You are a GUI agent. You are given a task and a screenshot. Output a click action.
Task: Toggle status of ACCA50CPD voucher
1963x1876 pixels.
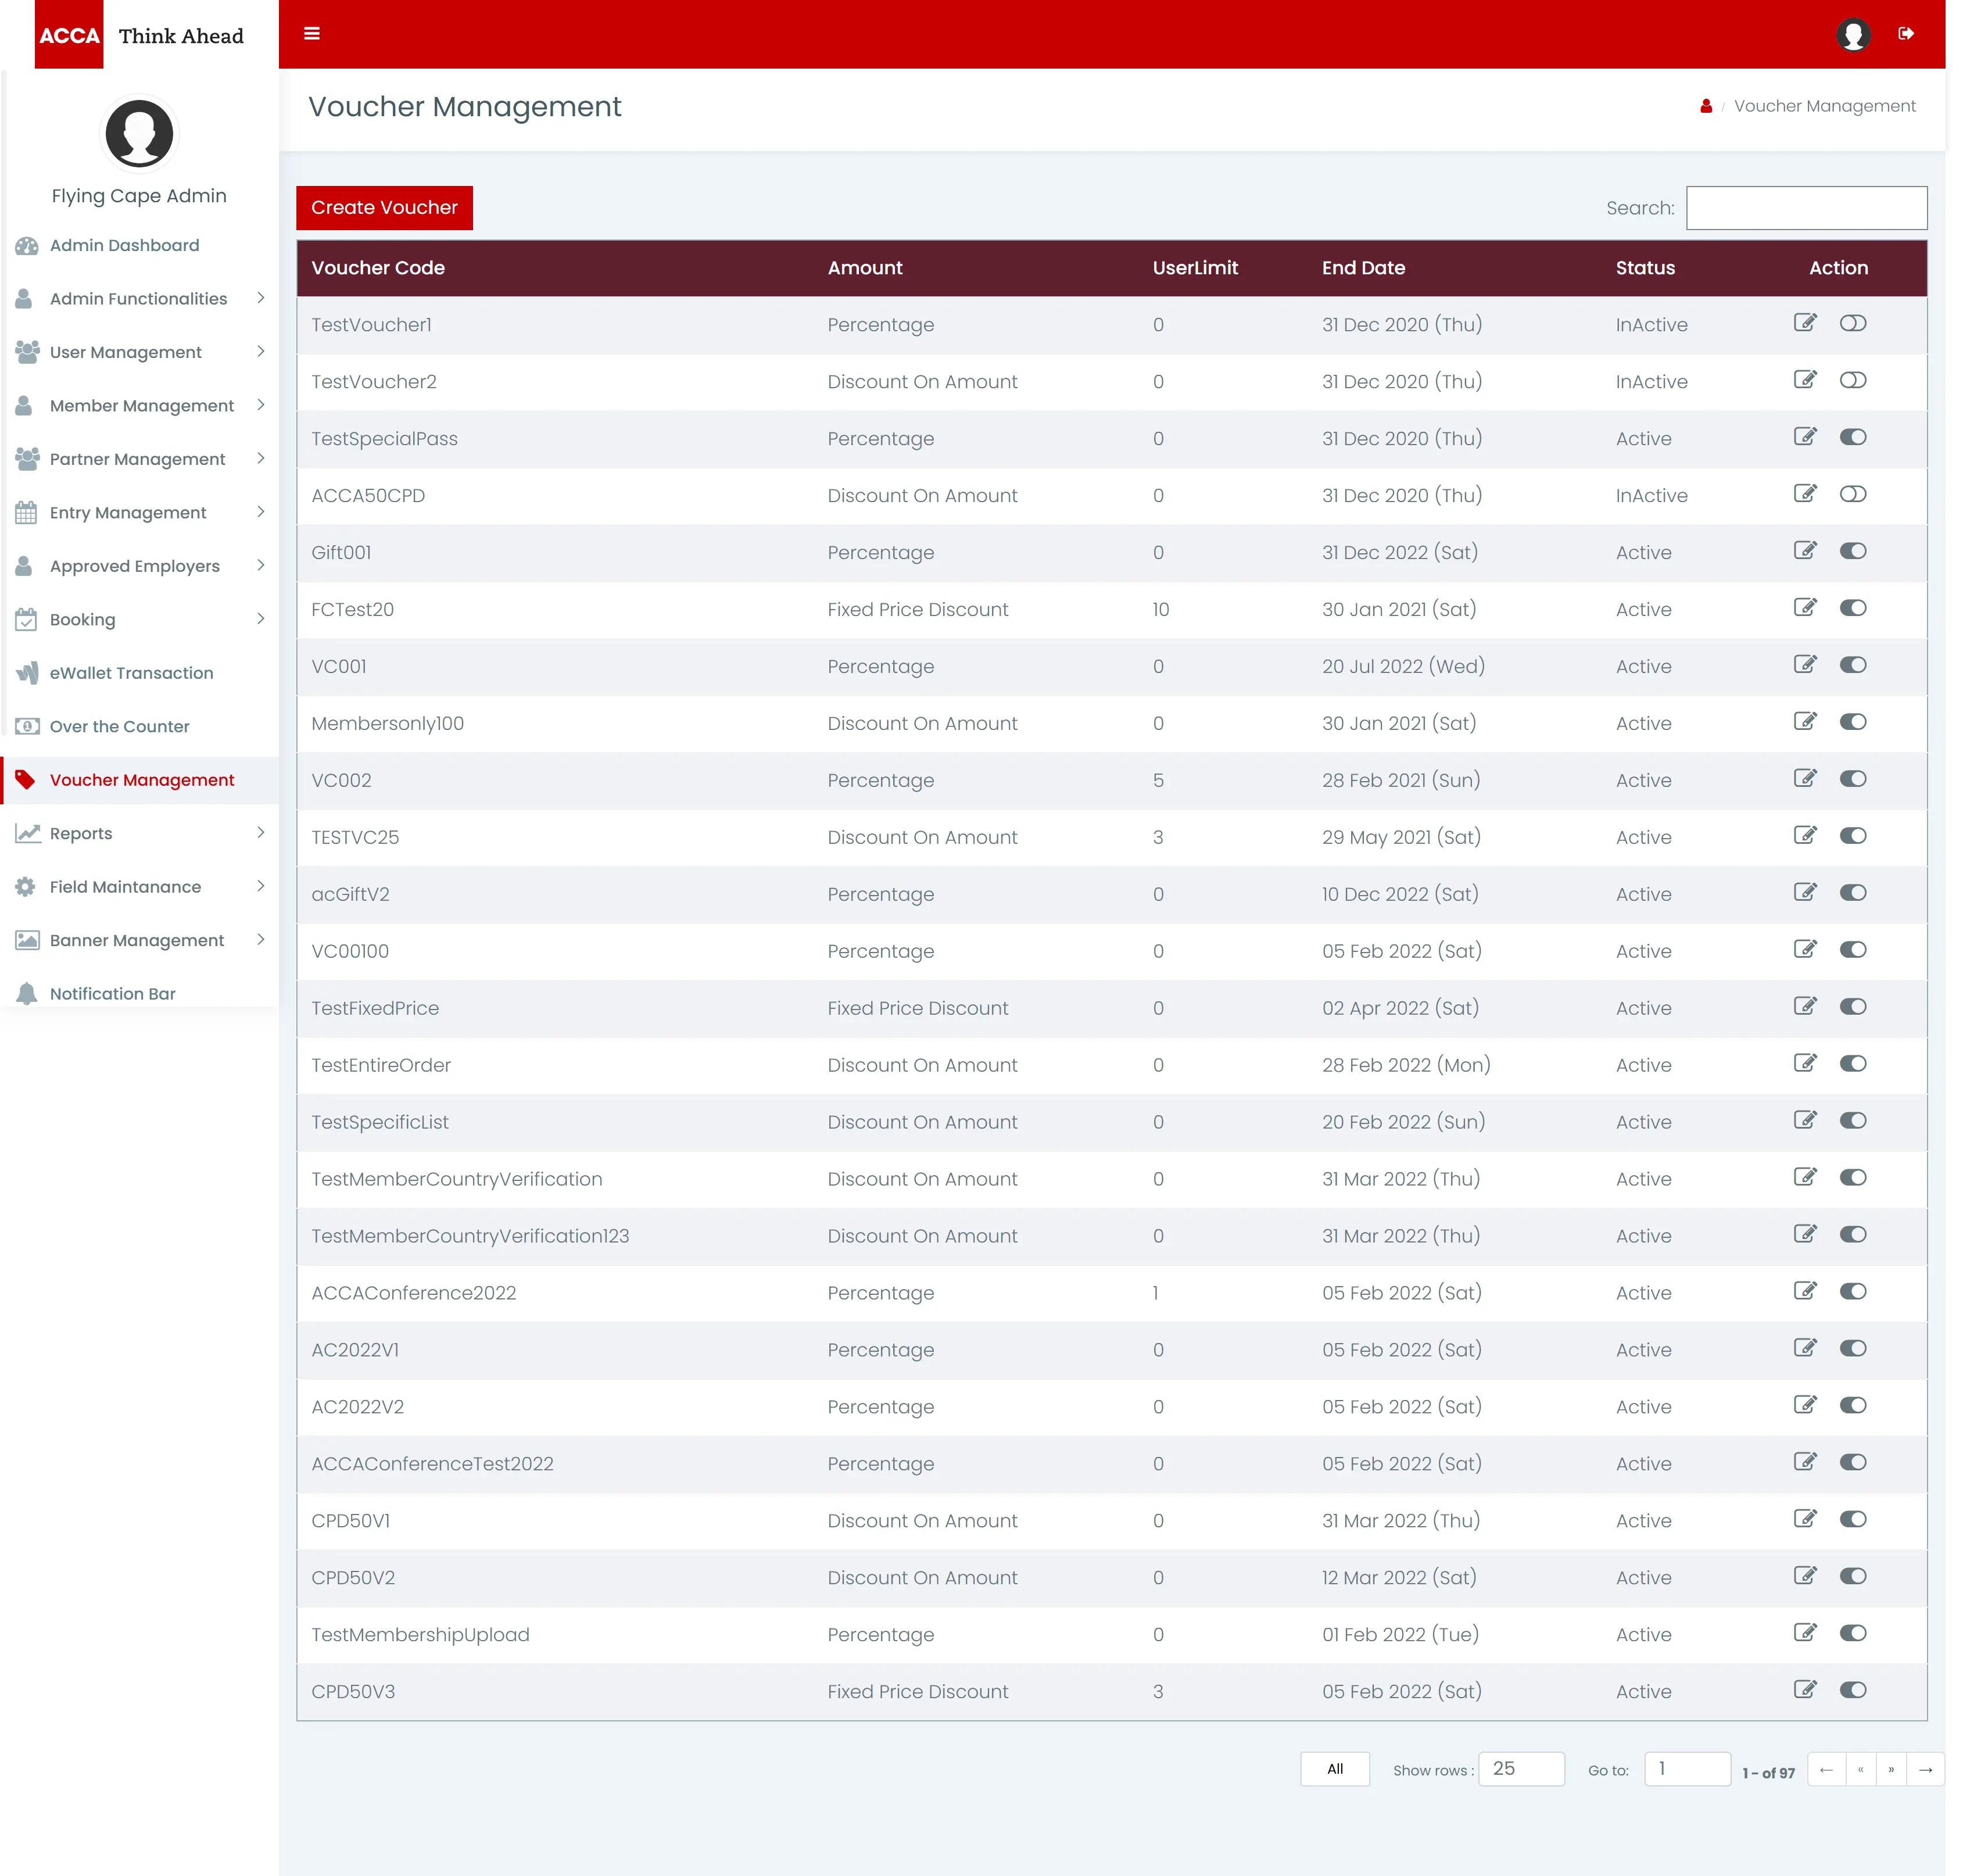pyautogui.click(x=1852, y=494)
